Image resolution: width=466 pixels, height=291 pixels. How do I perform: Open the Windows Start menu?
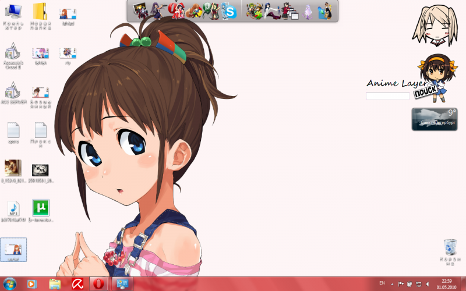[9, 284]
